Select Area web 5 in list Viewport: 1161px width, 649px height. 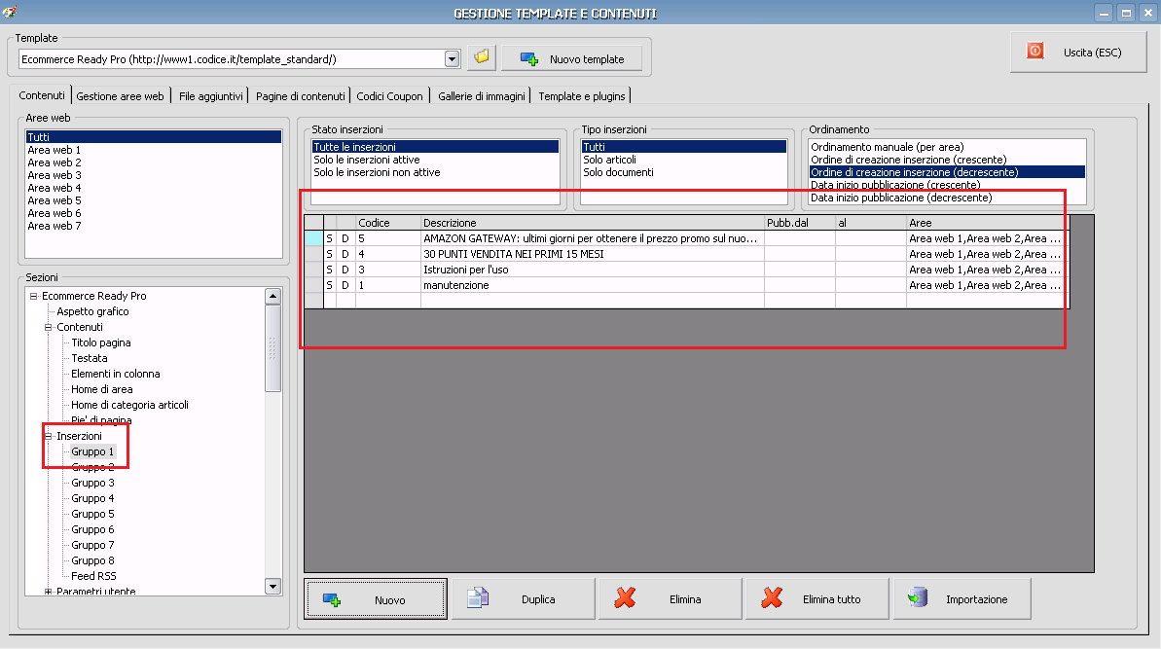coord(153,199)
